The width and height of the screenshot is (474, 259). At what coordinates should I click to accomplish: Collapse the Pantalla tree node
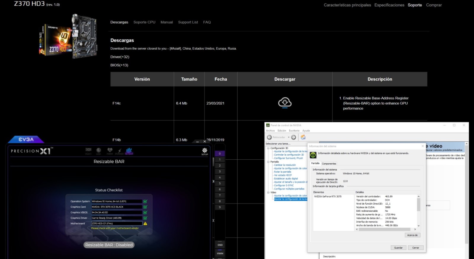(268, 162)
